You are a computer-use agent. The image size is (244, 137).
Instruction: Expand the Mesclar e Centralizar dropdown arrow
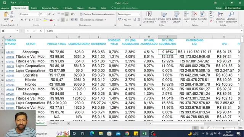tap(105, 20)
